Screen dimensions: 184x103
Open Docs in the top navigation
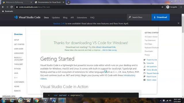[46, 17]
